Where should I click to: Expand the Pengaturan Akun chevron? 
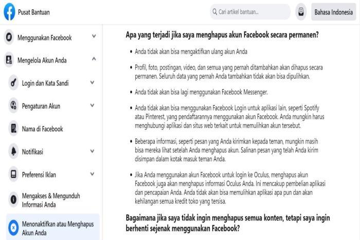92,106
